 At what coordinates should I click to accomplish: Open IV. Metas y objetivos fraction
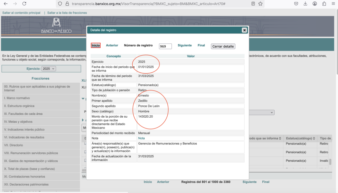pyautogui.click(x=41, y=122)
